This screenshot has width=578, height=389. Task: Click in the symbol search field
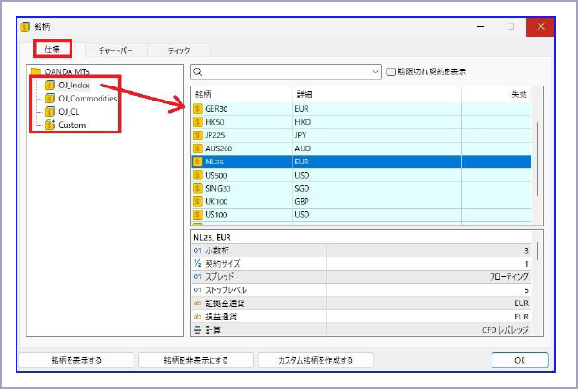pos(282,71)
